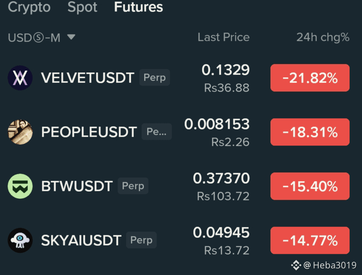Click the Binance logo in watermark

pos(296,265)
